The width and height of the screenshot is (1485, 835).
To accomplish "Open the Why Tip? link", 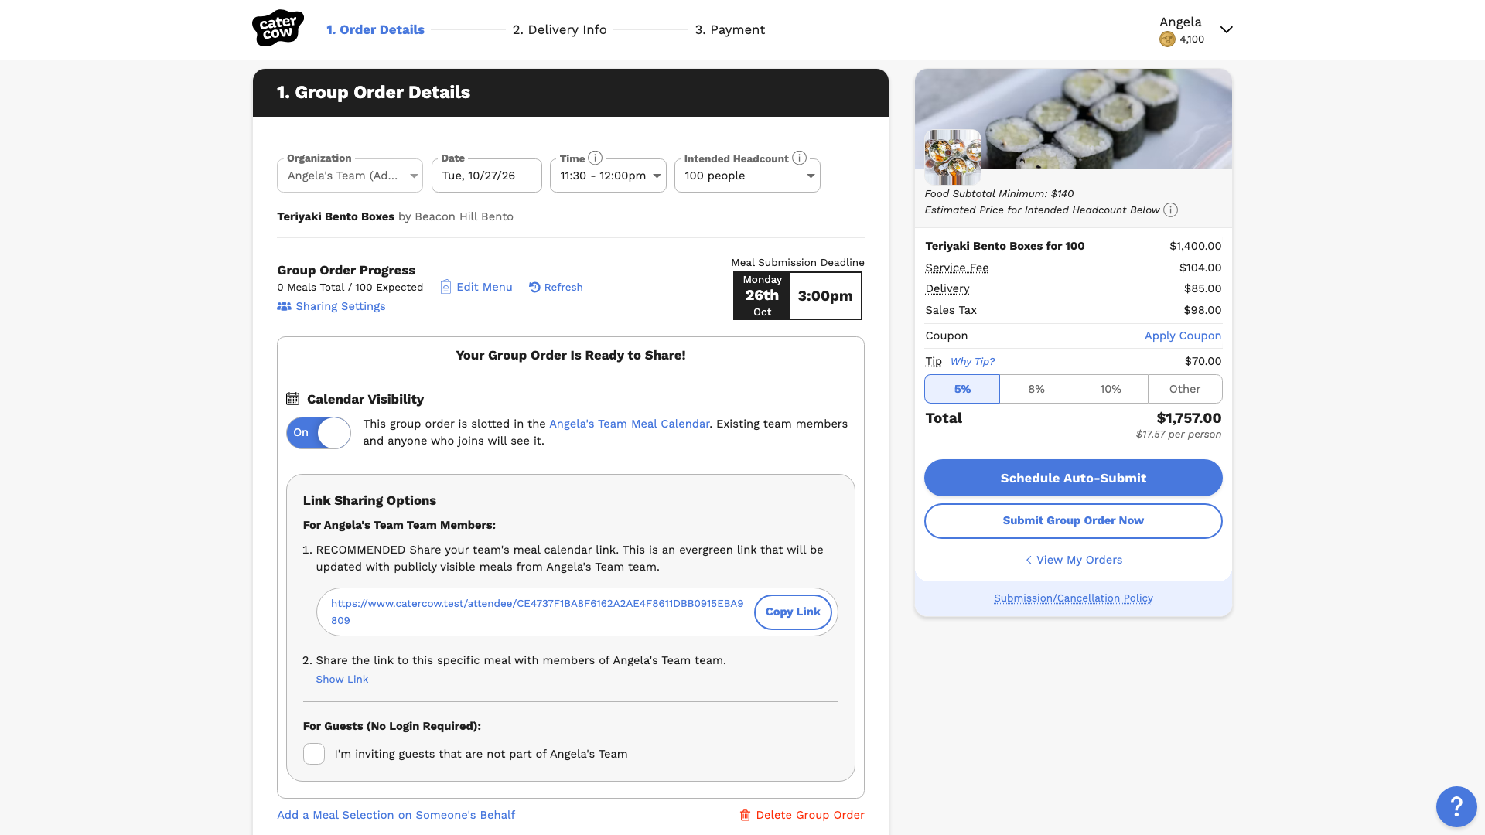I will coord(972,361).
